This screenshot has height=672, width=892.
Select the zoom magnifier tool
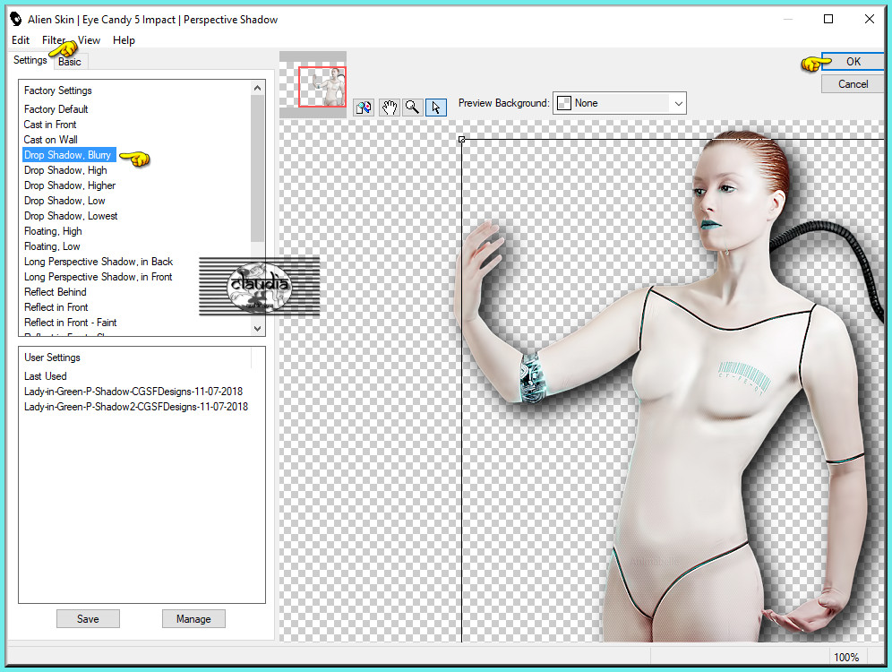pyautogui.click(x=413, y=107)
